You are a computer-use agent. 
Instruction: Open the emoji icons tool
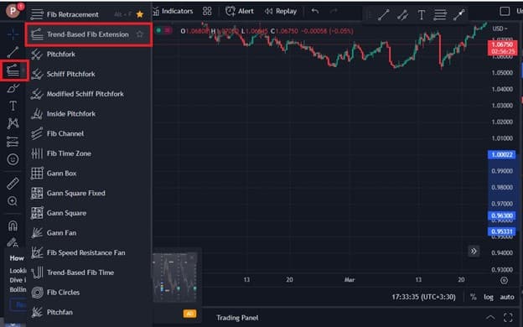(x=13, y=159)
